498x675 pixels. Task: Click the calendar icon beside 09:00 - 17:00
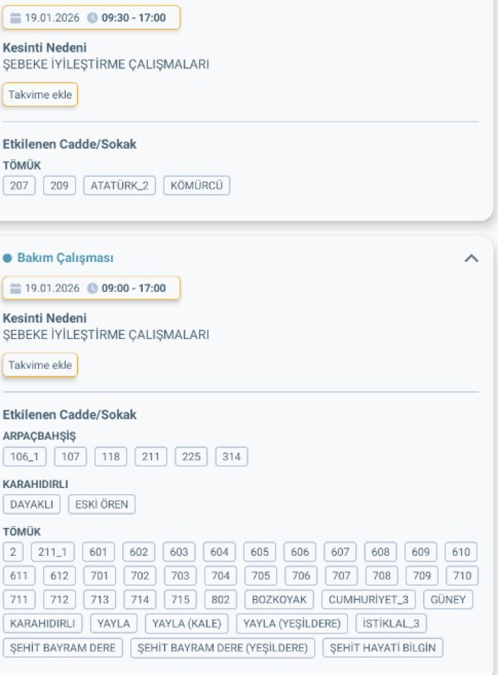click(x=15, y=289)
